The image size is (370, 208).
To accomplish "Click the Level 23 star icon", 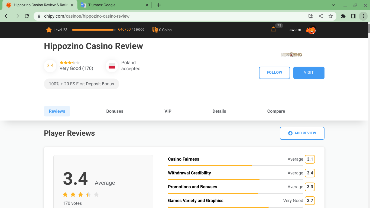I will click(49, 30).
